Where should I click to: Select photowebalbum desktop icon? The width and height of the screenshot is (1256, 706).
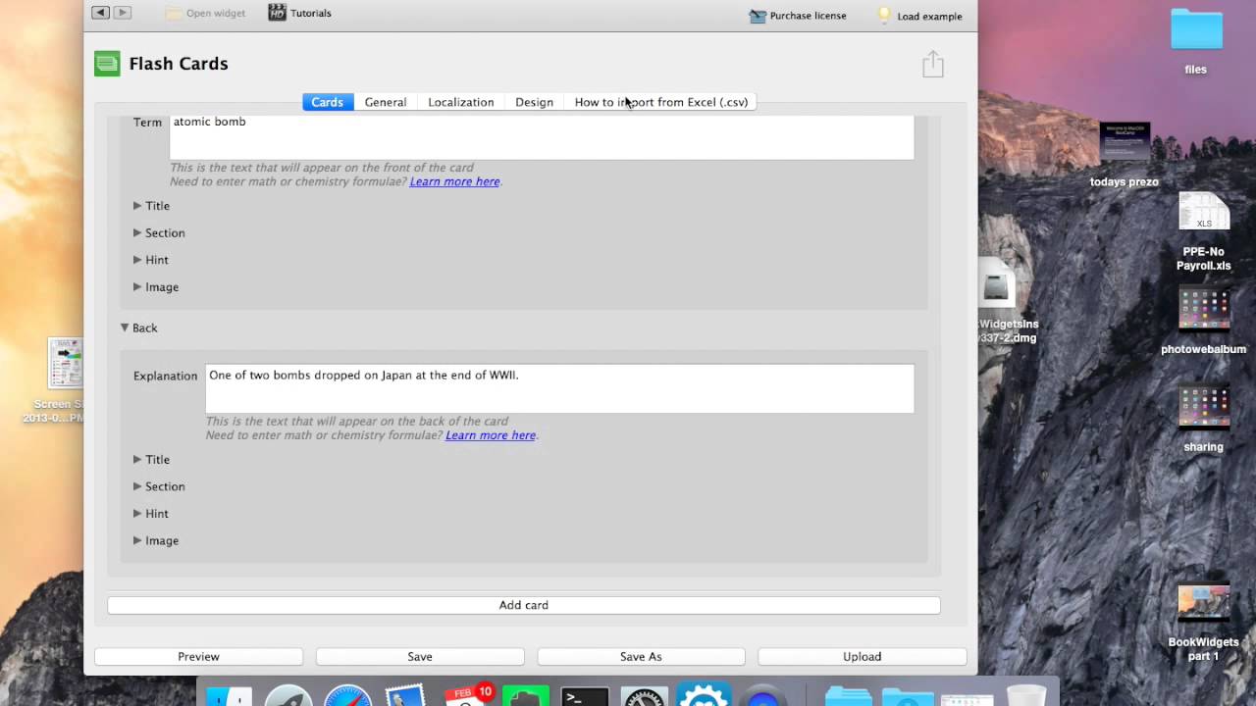[1204, 322]
